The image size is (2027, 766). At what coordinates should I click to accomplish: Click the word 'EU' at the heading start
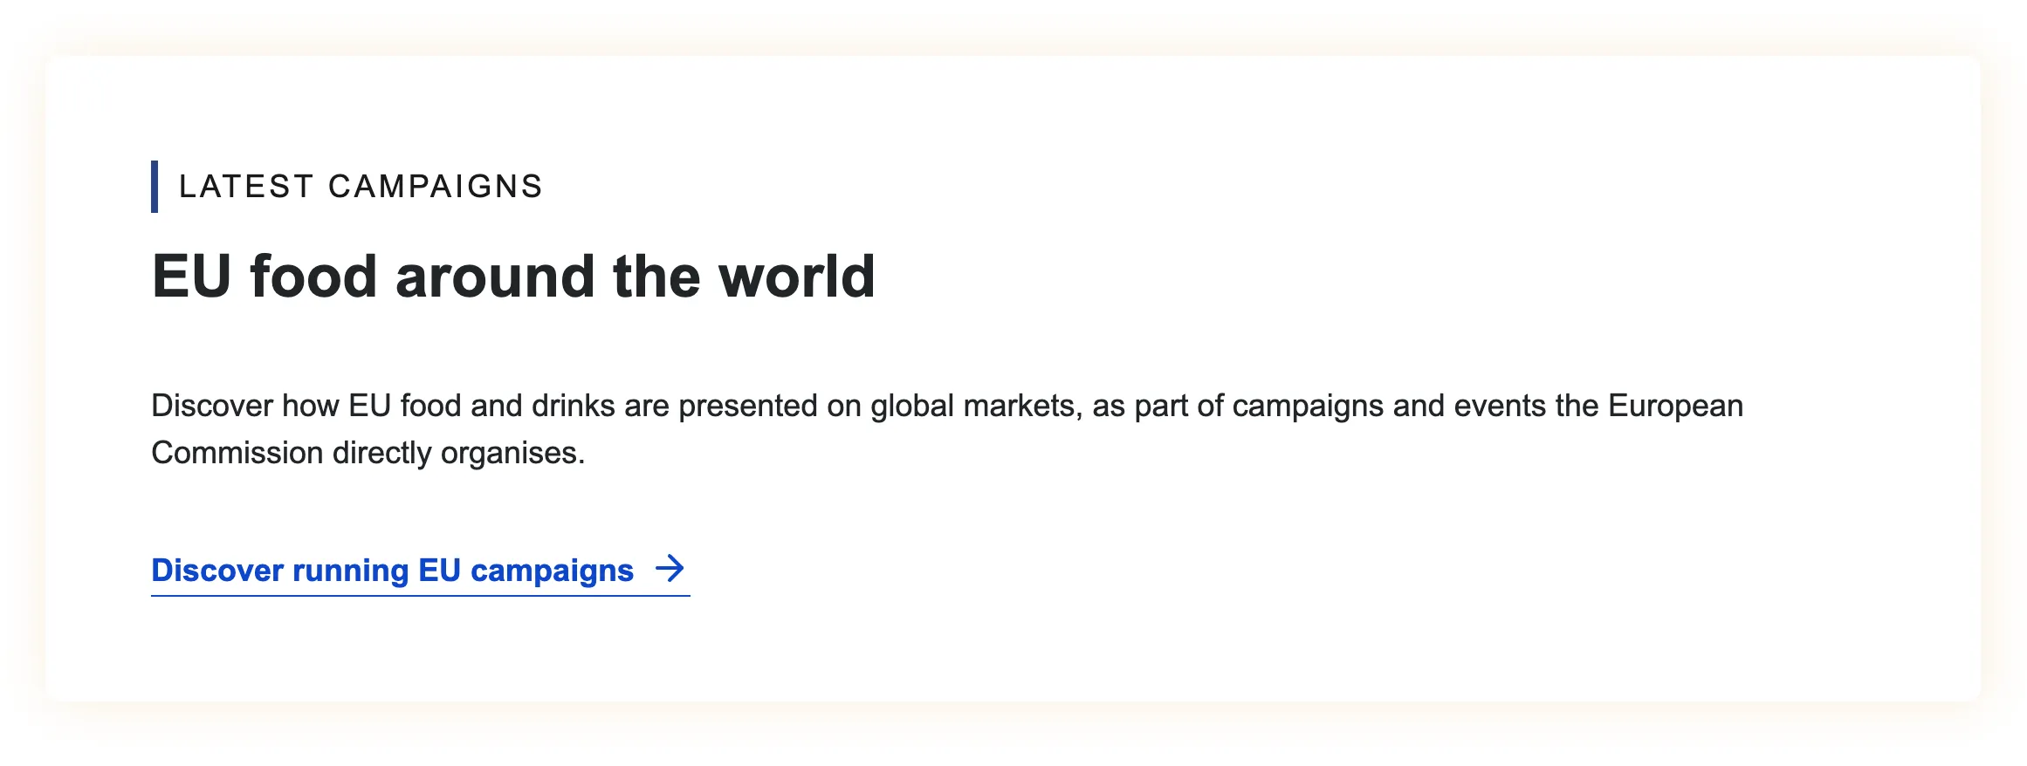(191, 277)
